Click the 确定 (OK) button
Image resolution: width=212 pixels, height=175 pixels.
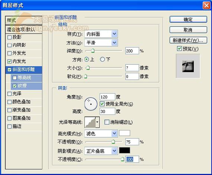click(188, 19)
